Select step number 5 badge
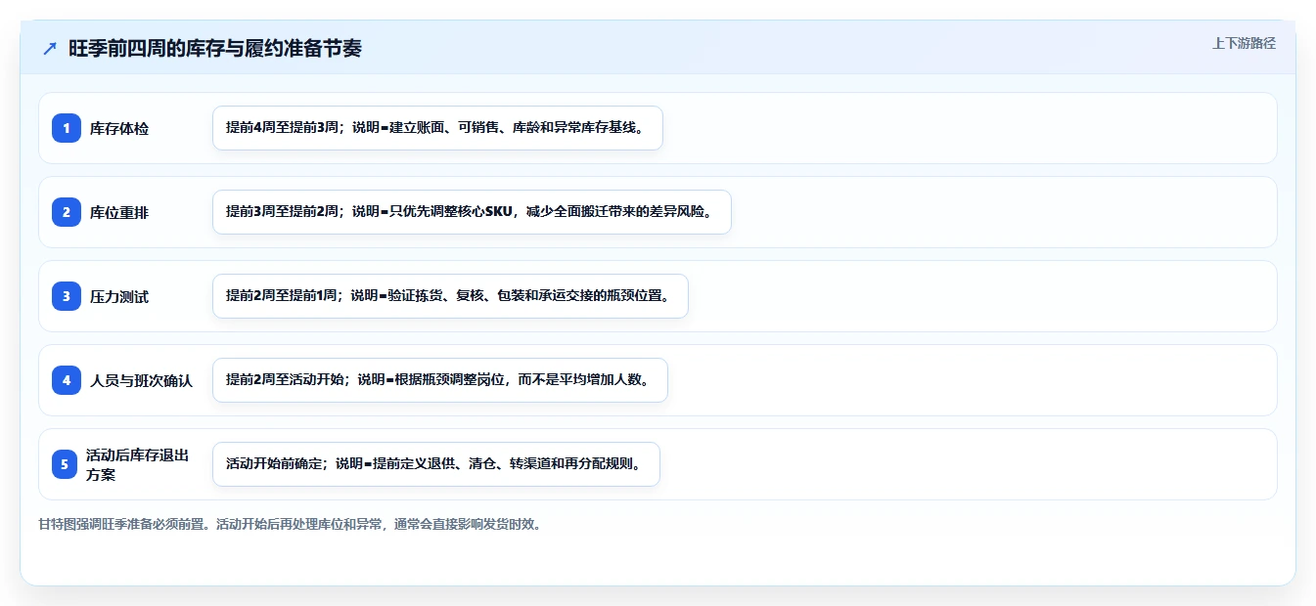1316x606 pixels. click(x=65, y=464)
